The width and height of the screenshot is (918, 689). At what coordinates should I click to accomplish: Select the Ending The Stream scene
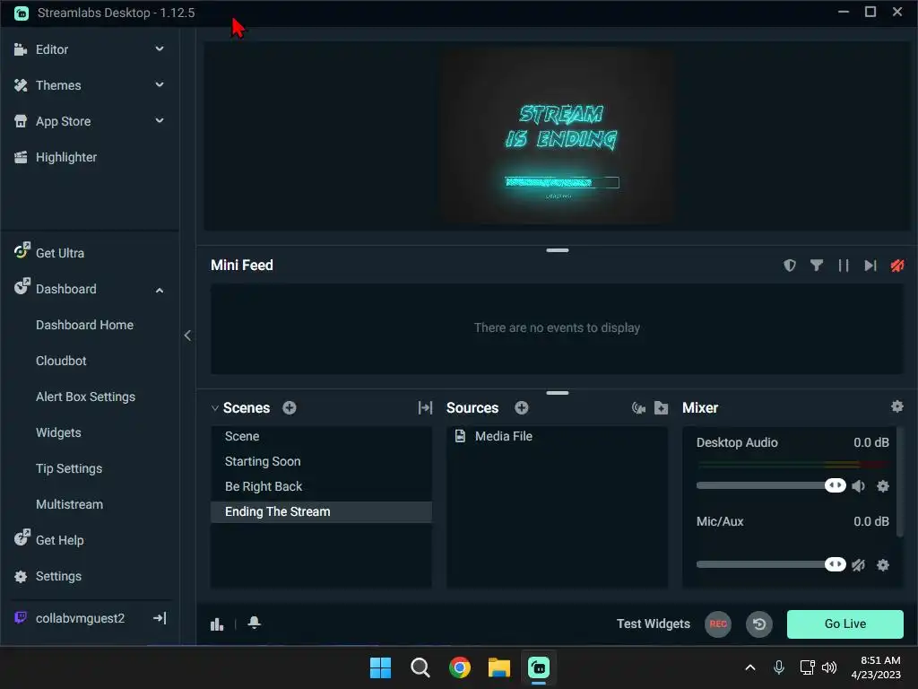321,512
